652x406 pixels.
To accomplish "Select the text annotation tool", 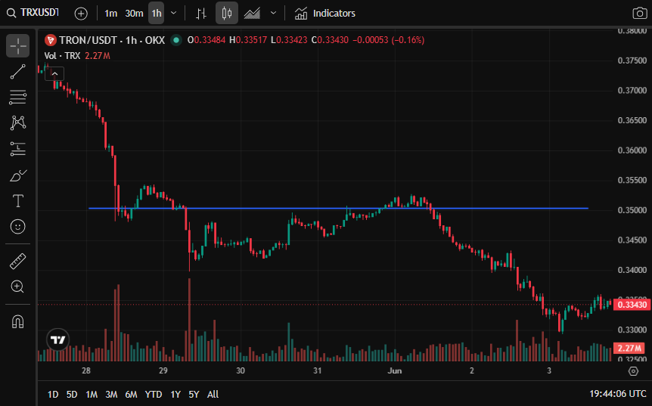I will click(x=18, y=201).
